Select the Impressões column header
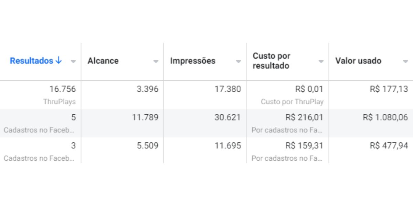 pos(193,61)
